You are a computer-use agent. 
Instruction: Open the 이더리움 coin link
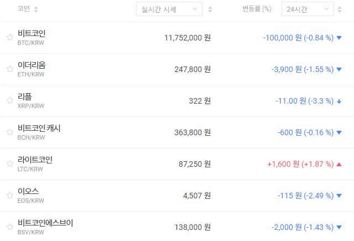click(x=32, y=65)
